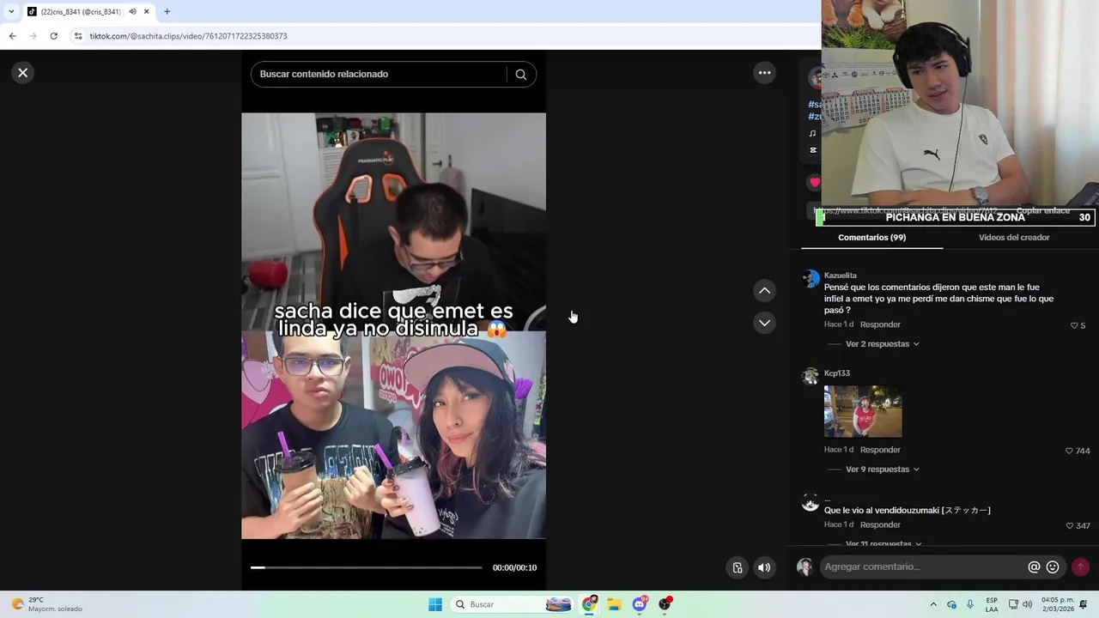Like the comment with 347 likes

coord(1069,525)
